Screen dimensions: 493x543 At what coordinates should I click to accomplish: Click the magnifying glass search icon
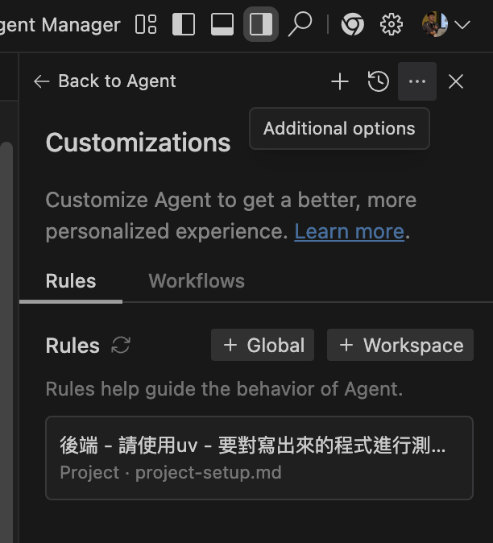(x=300, y=25)
